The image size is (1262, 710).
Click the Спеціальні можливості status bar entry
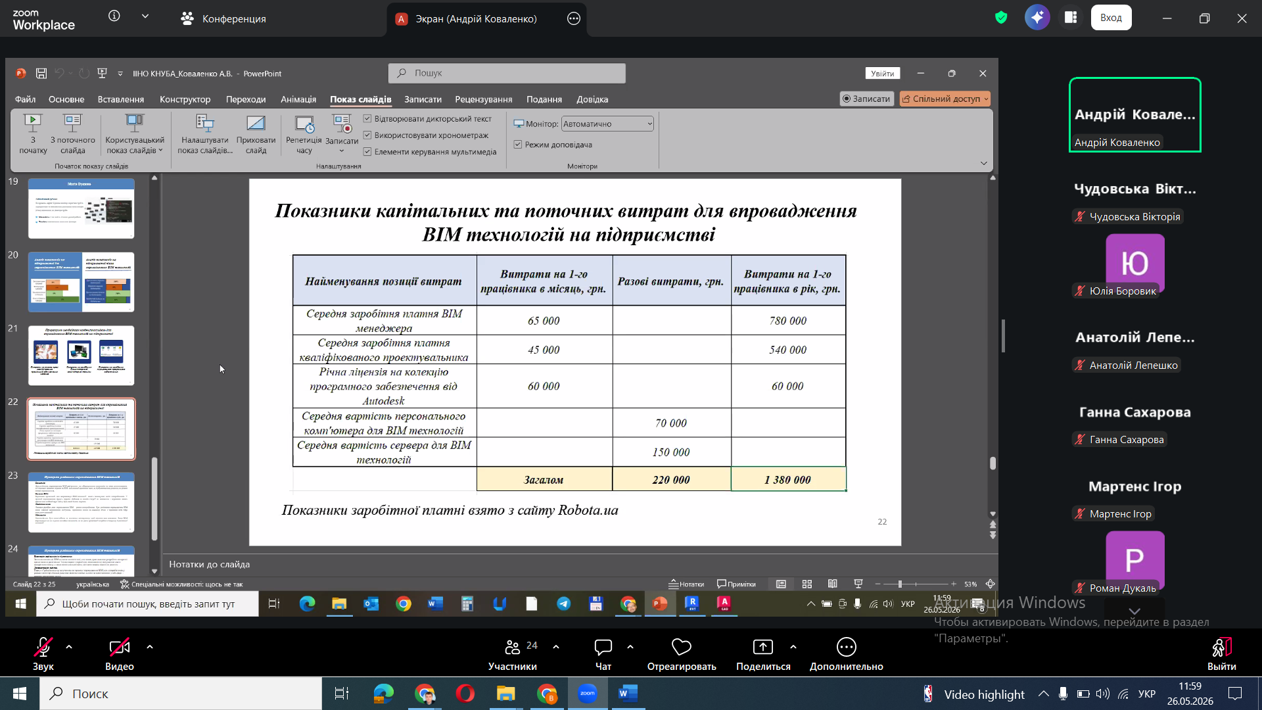tap(181, 584)
